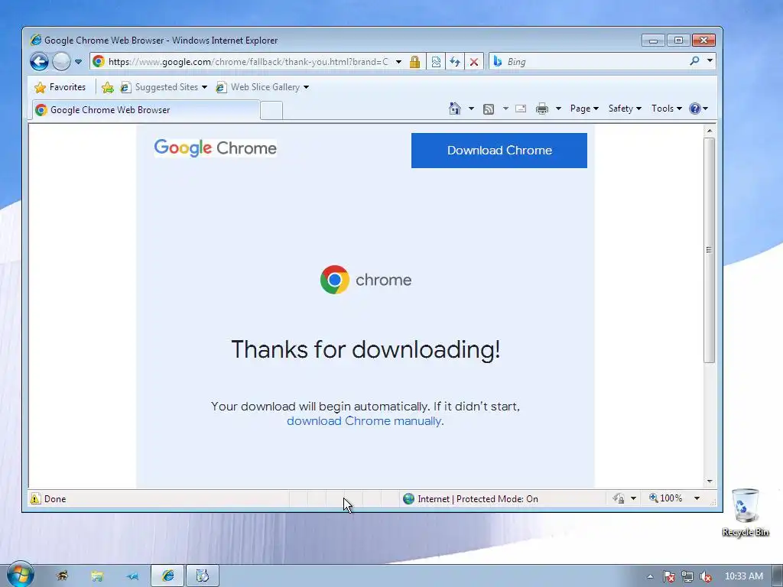
Task: Open the search provider dropdown arrow
Action: tap(710, 61)
